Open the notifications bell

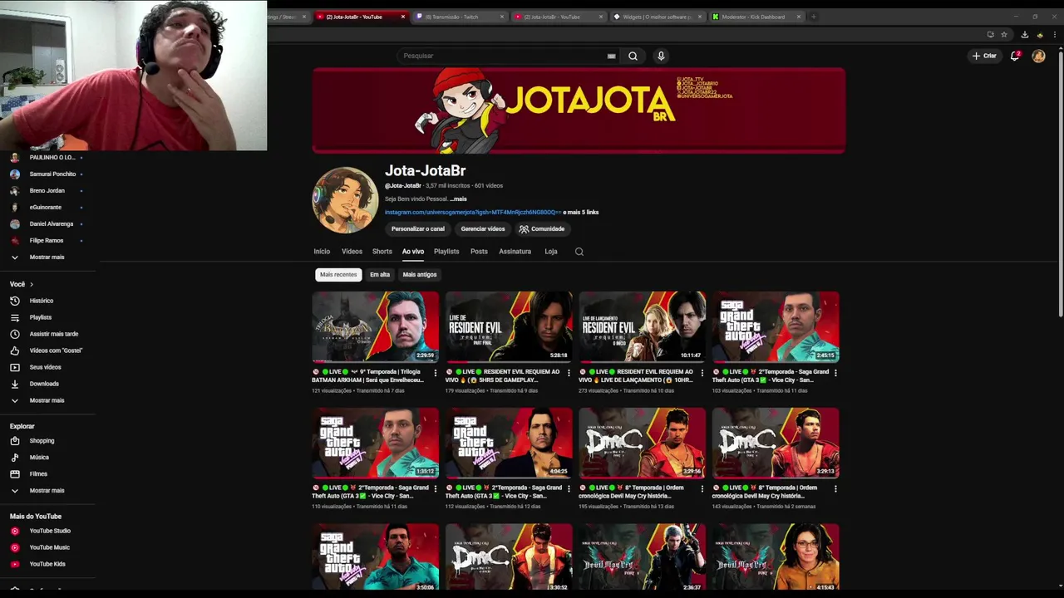(x=1015, y=56)
